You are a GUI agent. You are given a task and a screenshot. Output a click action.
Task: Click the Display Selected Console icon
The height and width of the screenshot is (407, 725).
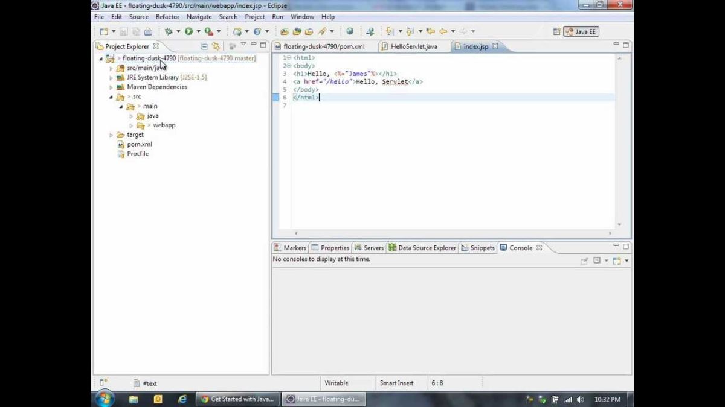click(597, 260)
